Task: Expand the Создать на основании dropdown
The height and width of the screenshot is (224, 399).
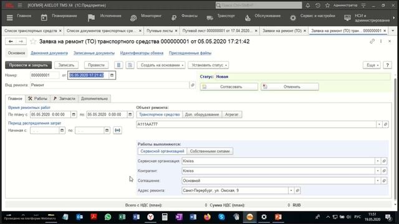Action: pyautogui.click(x=161, y=65)
